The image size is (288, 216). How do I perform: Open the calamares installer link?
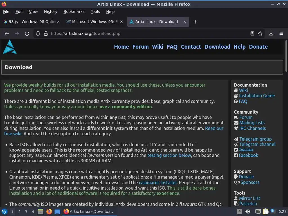pyautogui.click(x=158, y=183)
